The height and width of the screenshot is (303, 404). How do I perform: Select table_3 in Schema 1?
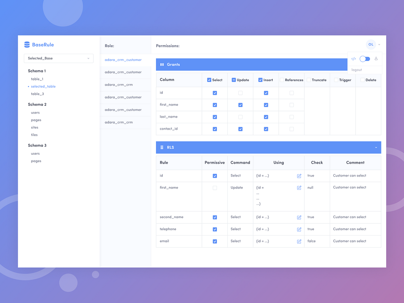tap(37, 94)
